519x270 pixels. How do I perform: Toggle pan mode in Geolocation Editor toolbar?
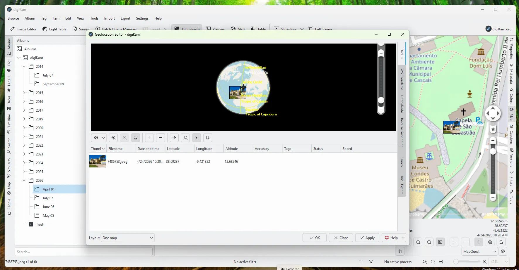coord(174,138)
